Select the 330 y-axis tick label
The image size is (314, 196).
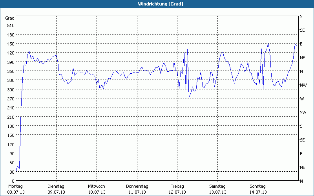pos(11,80)
